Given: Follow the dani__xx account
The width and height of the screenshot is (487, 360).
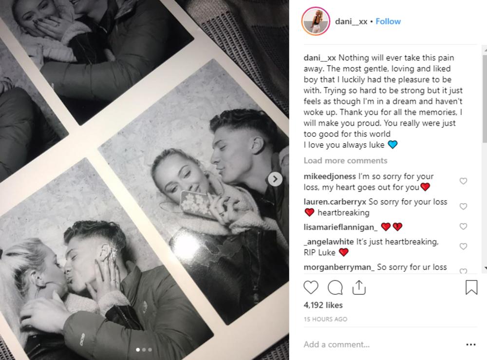Looking at the screenshot, I should pos(388,21).
